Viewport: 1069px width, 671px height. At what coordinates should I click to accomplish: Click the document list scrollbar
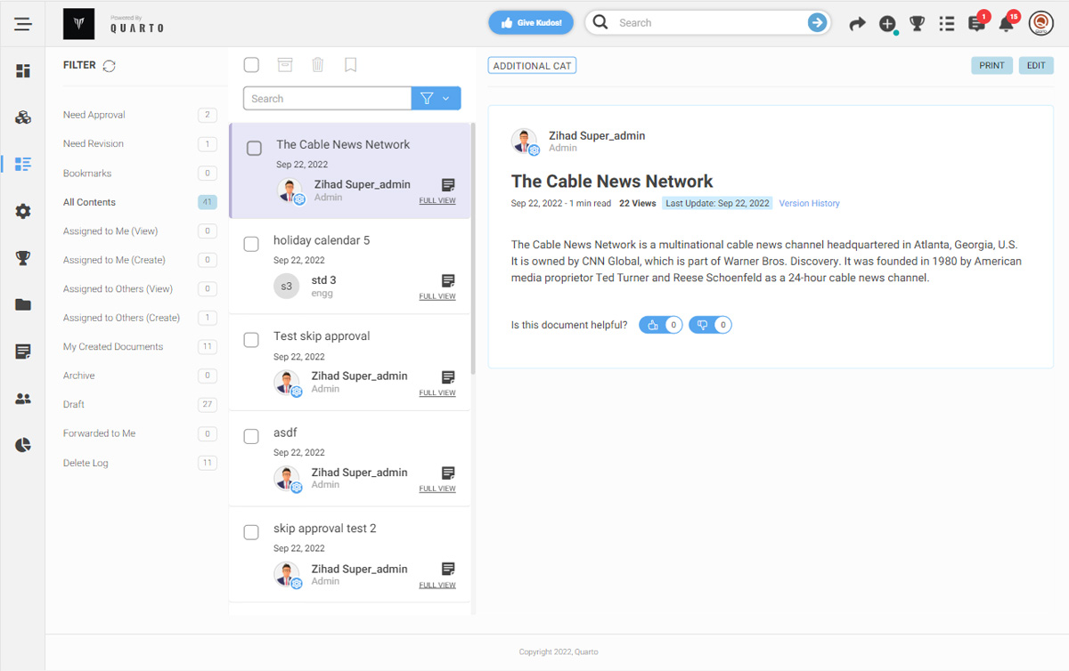[473, 248]
